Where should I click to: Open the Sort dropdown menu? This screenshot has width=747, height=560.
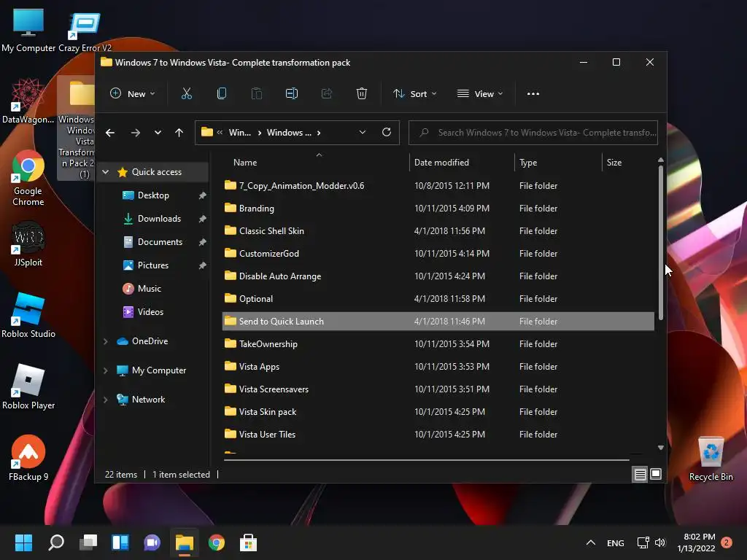pyautogui.click(x=414, y=94)
